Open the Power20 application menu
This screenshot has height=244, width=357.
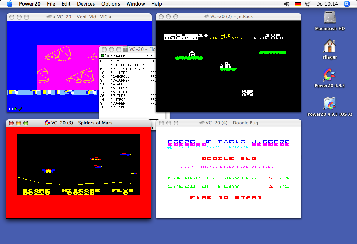click(30, 4)
